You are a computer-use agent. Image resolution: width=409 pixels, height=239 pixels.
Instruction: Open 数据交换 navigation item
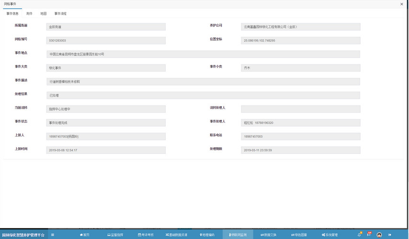tap(269, 235)
